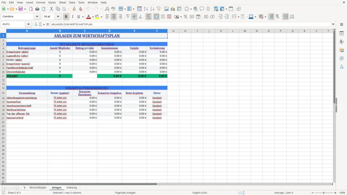Open the Data menu
Image resolution: width=347 pixels, height=195 pixels.
[x=72, y=2]
